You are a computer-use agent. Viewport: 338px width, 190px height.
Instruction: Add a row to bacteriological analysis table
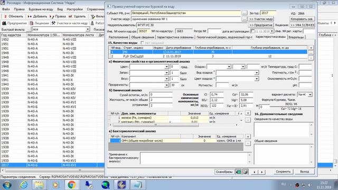[248, 137]
